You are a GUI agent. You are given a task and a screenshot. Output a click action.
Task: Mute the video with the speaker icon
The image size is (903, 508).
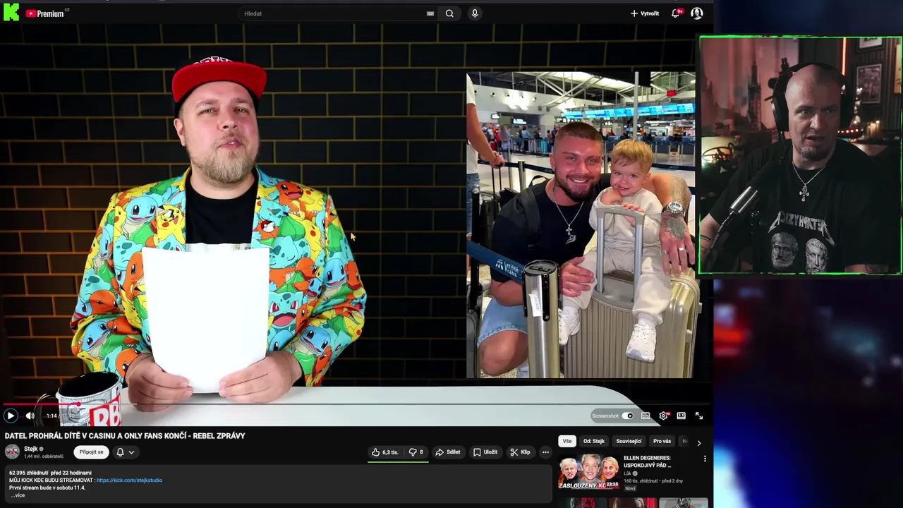tap(30, 416)
